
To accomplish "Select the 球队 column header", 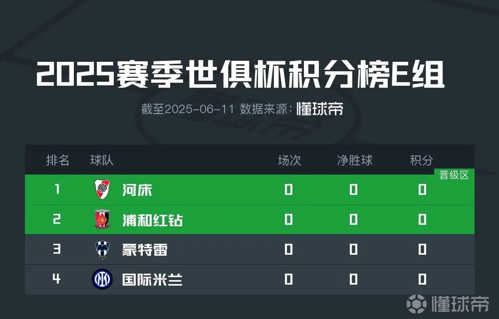I will [102, 160].
